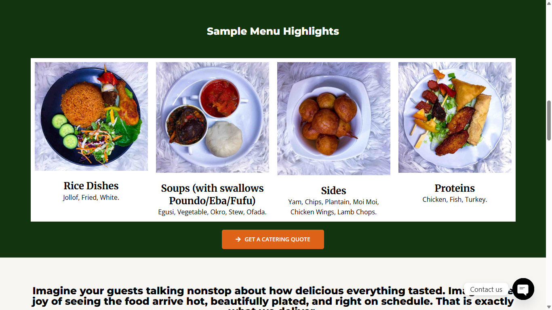
Task: Open the chat bubble icon
Action: click(523, 289)
